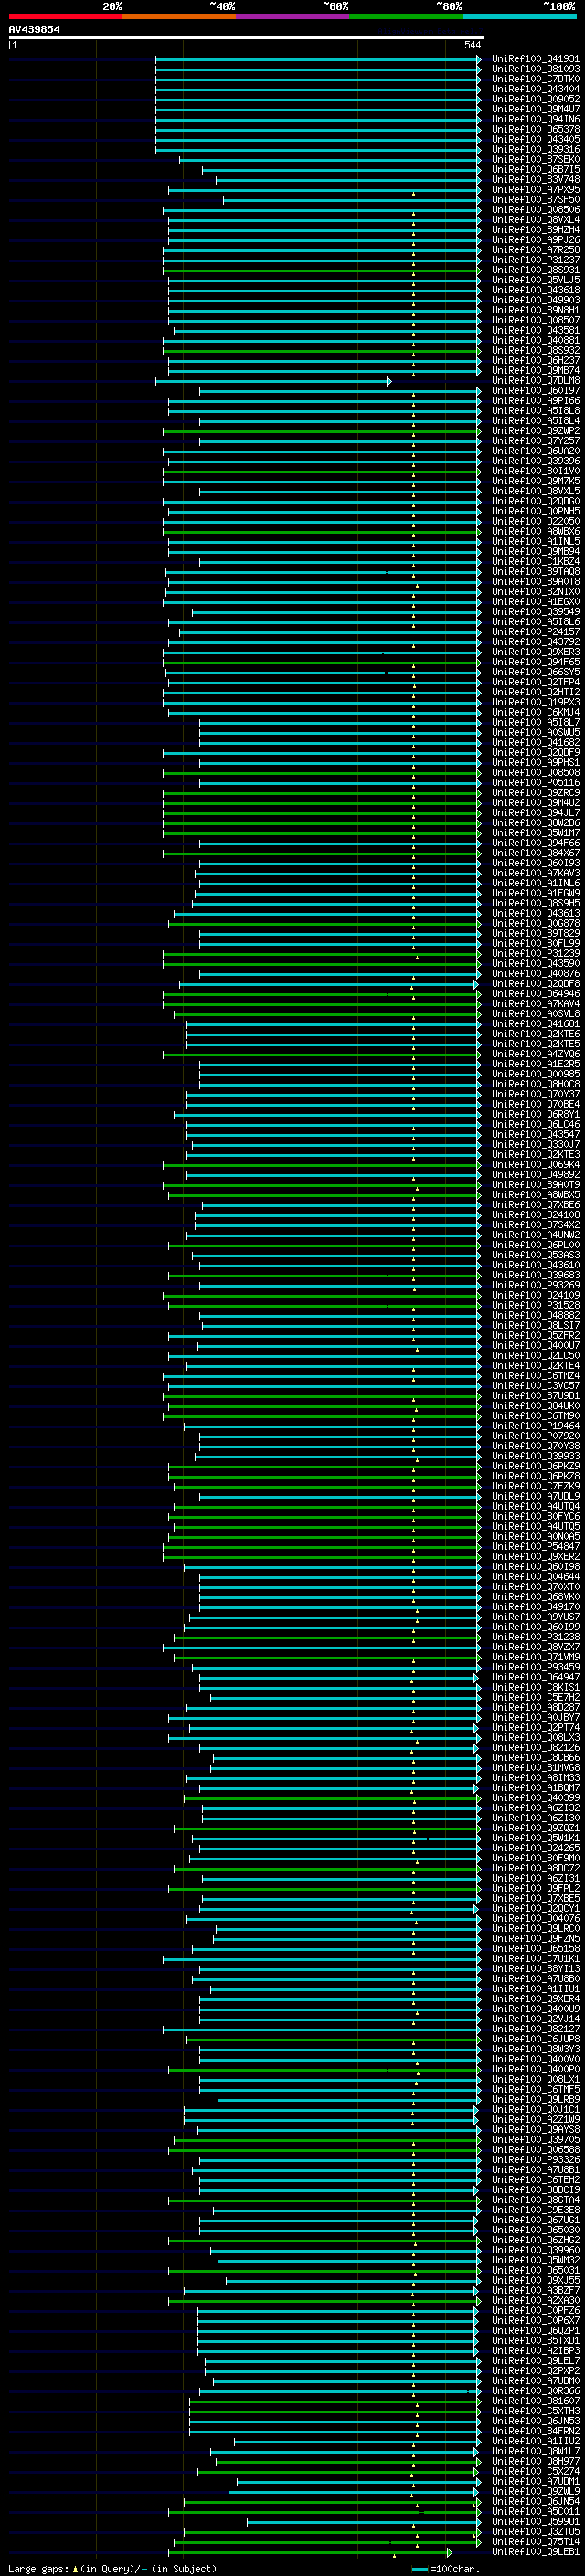Image resolution: width=585 pixels, height=2576 pixels.
Task: Select label UniRef100_Q330J7
Action: coord(536,1144)
